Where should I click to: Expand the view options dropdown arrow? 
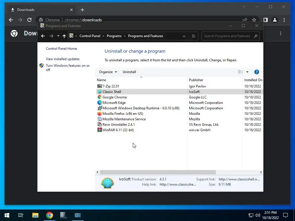(247, 72)
